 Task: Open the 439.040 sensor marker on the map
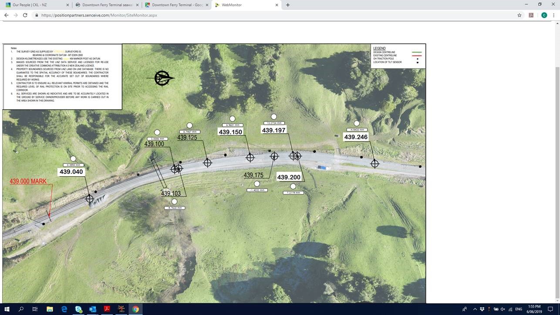pos(73,158)
